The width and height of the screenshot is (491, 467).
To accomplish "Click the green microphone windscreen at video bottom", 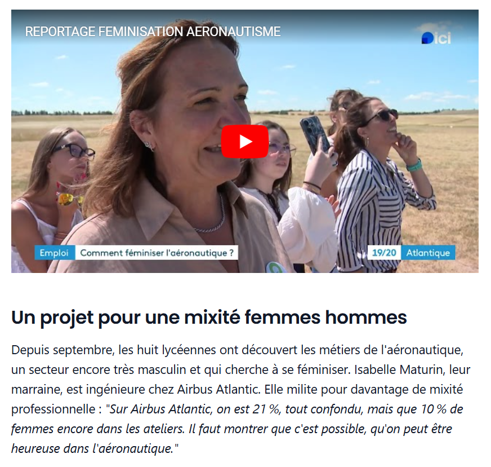I will (x=275, y=267).
